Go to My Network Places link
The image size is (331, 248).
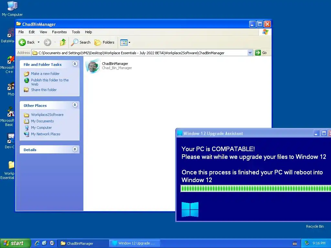46,134
